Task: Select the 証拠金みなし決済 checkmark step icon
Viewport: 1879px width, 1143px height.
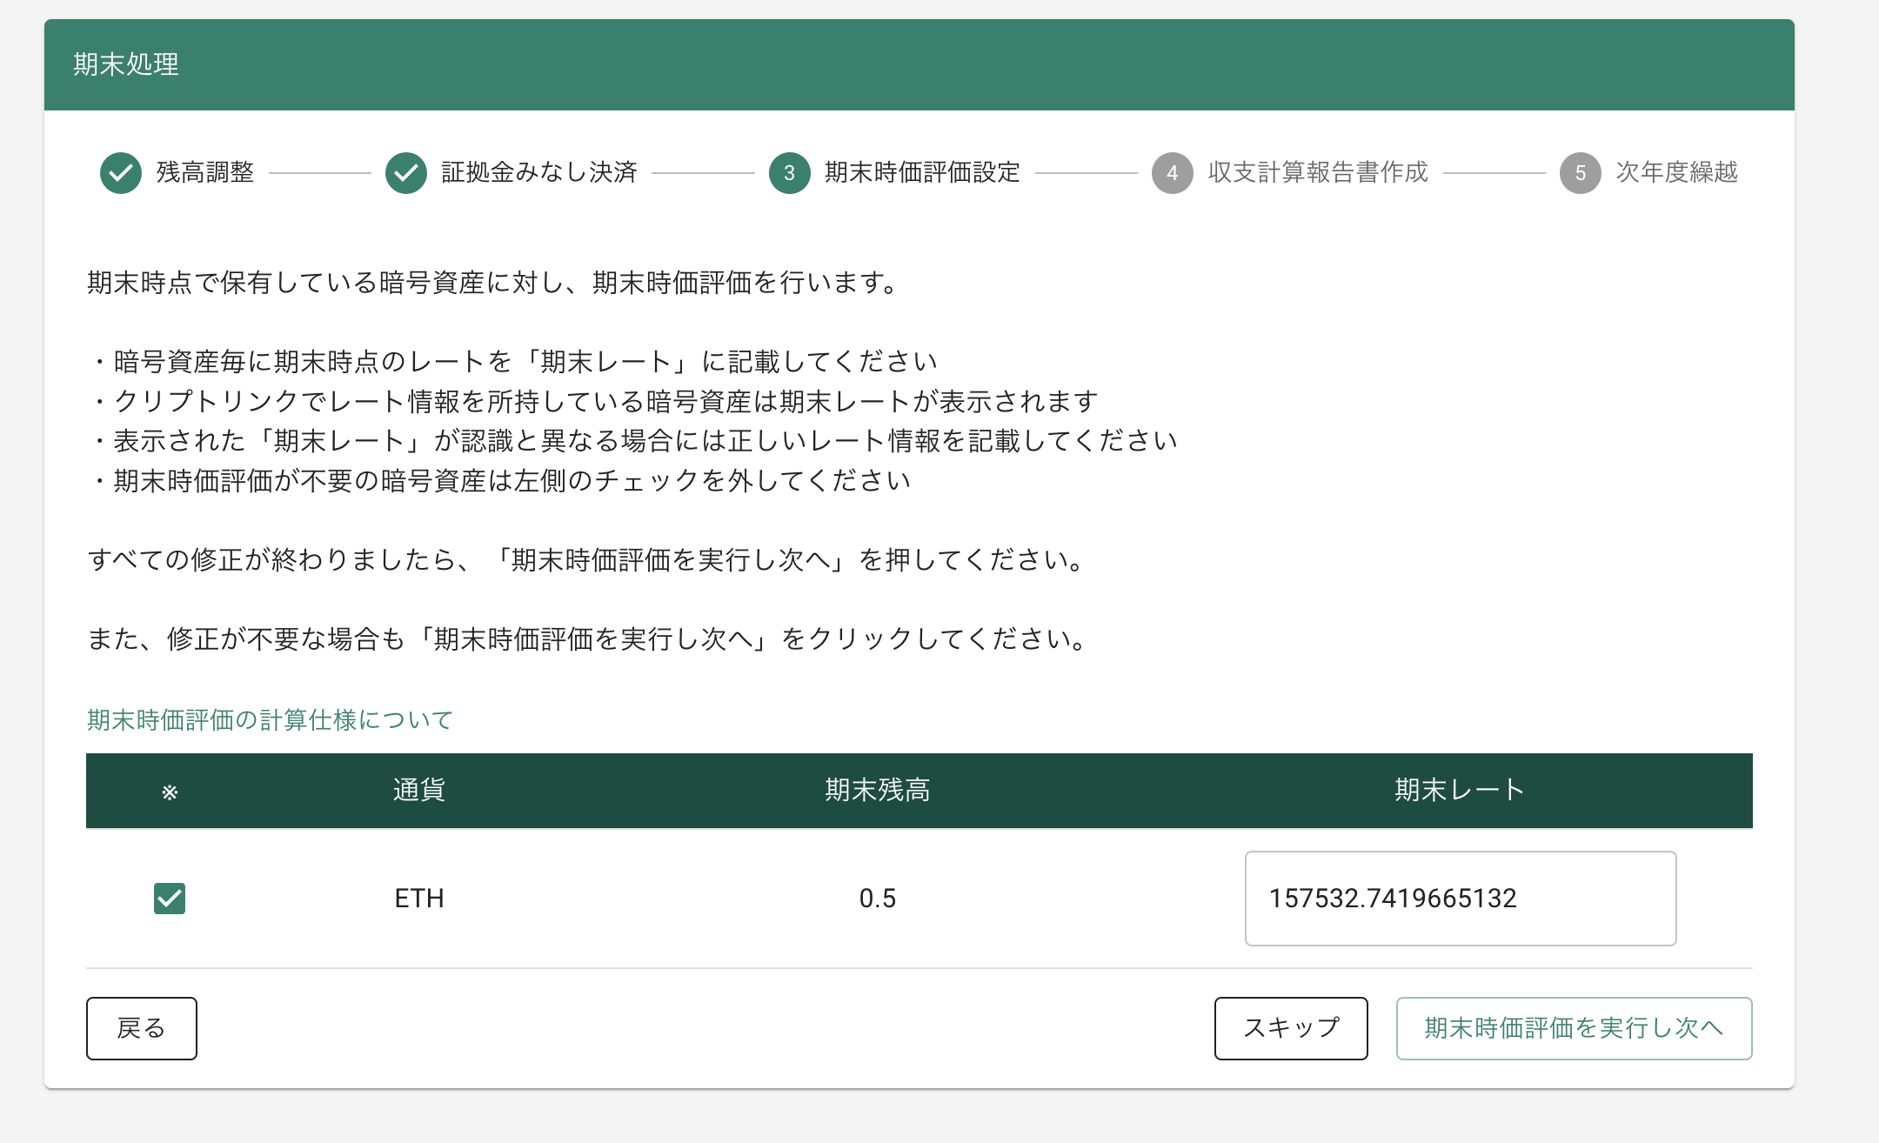Action: (x=406, y=173)
